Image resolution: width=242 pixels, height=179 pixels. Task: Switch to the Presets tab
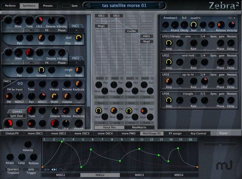tap(48, 6)
